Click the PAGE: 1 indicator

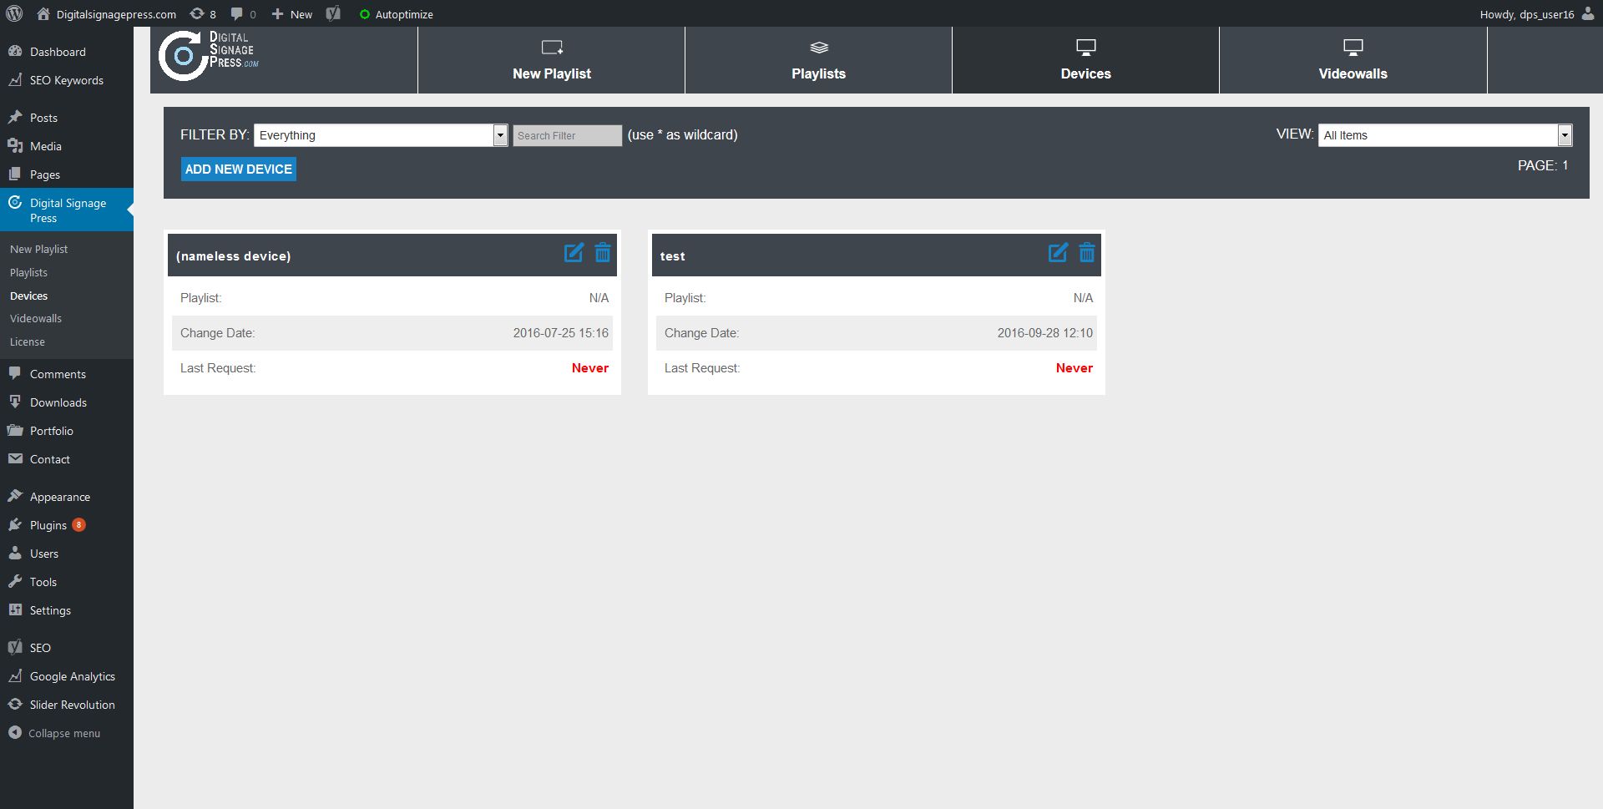[x=1543, y=166]
